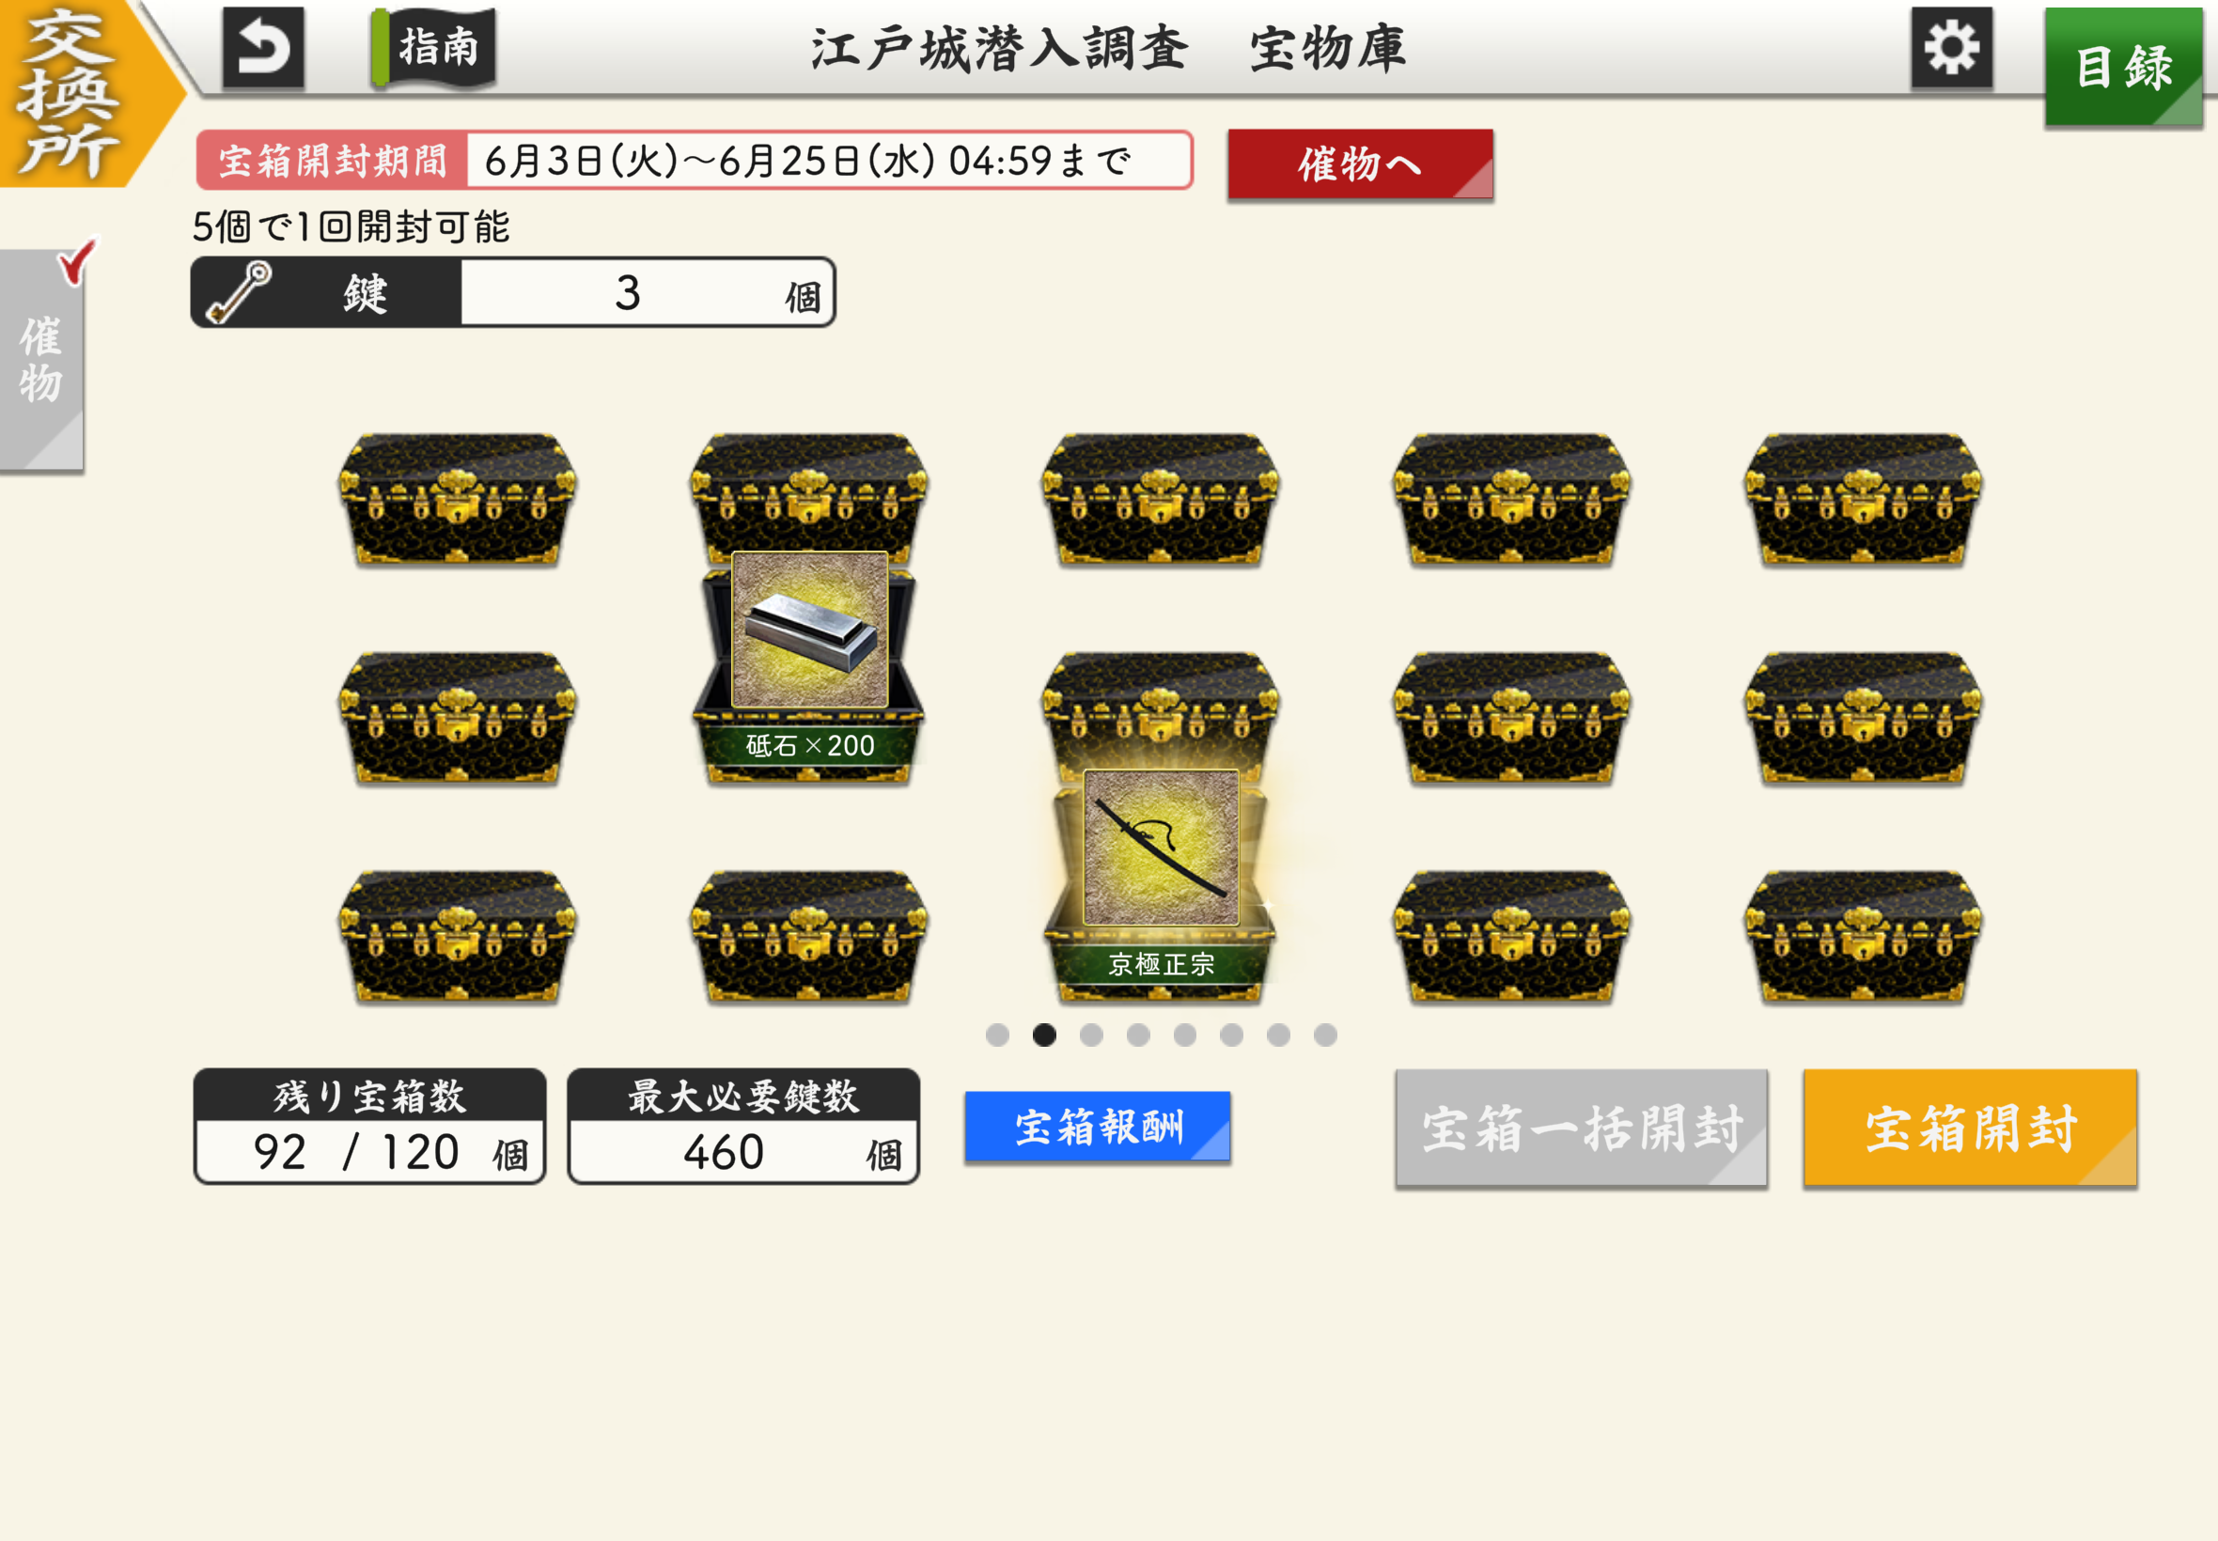Click the 宝箱開封 open chest button

point(1970,1127)
